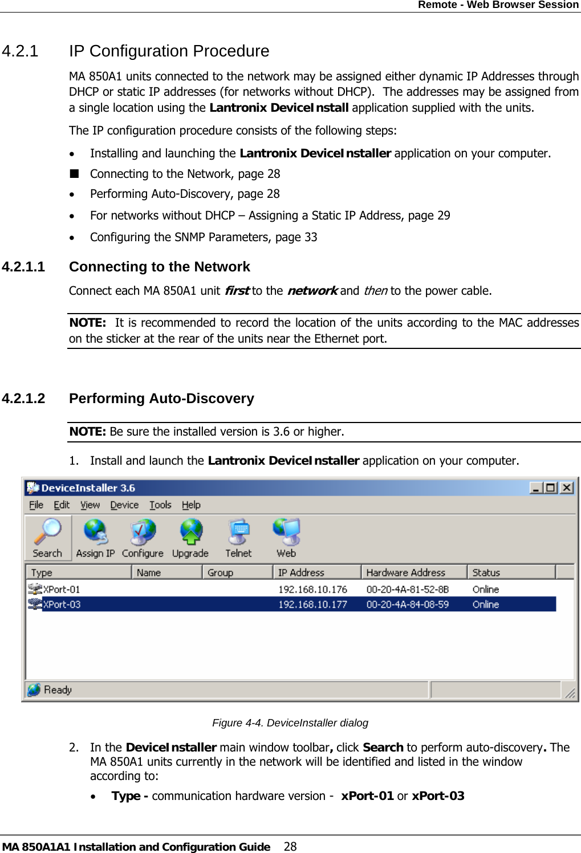Viewport: 581px width, 853px height.
Task: Click the Assign IP toolbar icon
Action: [x=95, y=537]
